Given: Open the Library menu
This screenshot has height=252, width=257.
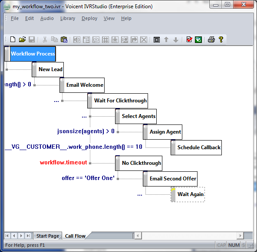Looking at the screenshot, I should [68, 18].
